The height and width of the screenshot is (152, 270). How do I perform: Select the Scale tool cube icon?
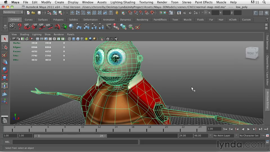click(x=5, y=78)
